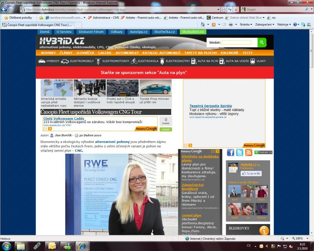This screenshot has width=314, height=251.
Task: Click the Windows Start orb
Action: coord(6,246)
